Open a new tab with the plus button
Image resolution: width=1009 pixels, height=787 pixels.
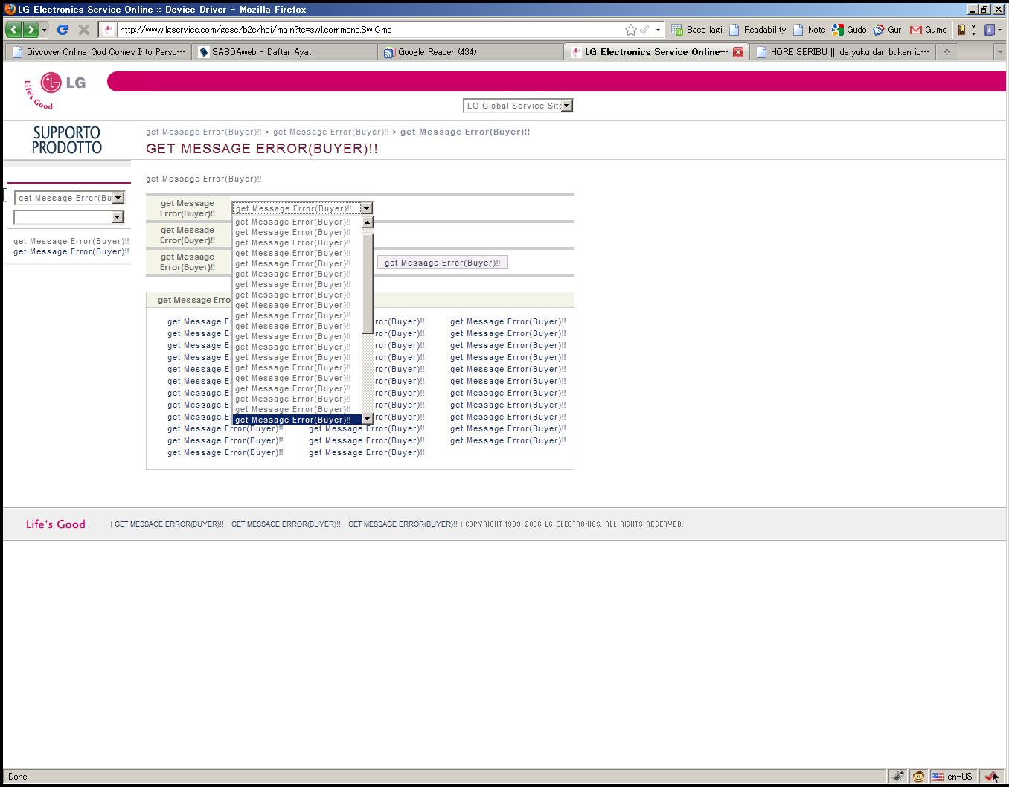click(x=947, y=52)
